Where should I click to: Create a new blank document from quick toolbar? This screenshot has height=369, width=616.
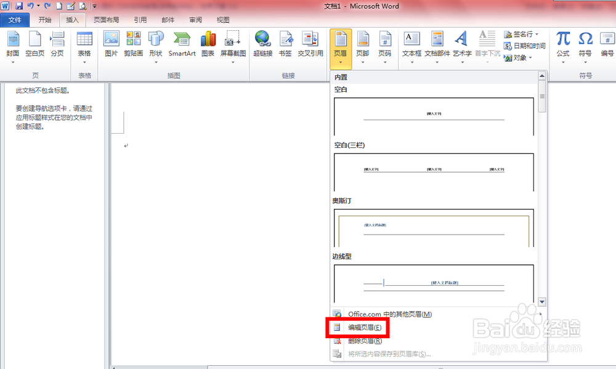[59, 6]
